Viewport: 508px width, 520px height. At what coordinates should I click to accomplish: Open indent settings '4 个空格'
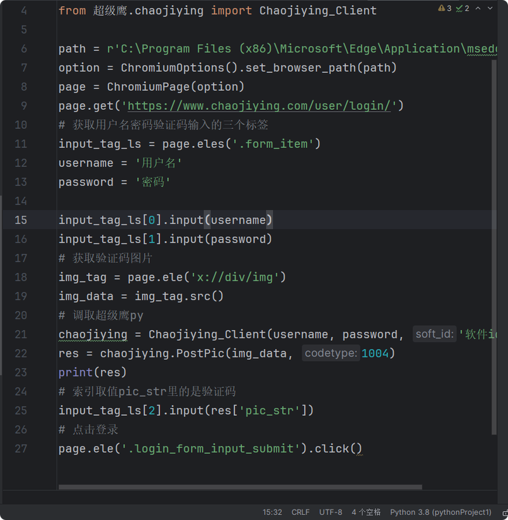(x=366, y=512)
